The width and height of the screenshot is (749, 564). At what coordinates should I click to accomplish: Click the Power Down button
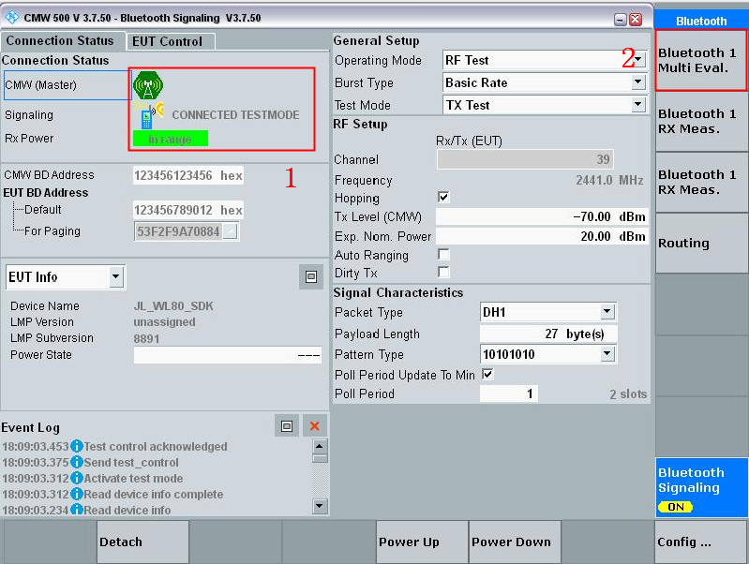click(x=515, y=542)
